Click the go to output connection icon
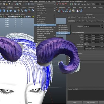This screenshot has width=104, height=104. [102, 27]
